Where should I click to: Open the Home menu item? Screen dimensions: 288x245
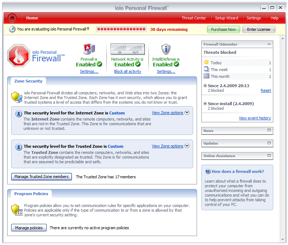32,18
